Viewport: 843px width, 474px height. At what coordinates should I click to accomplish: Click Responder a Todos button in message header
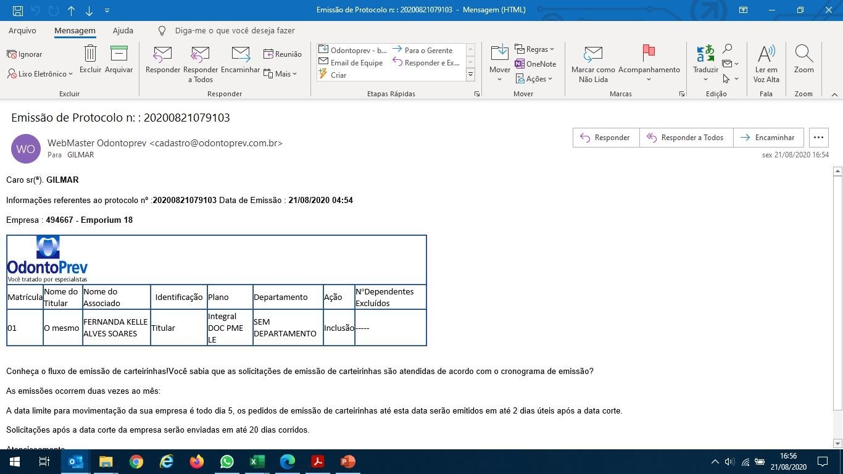tap(685, 138)
